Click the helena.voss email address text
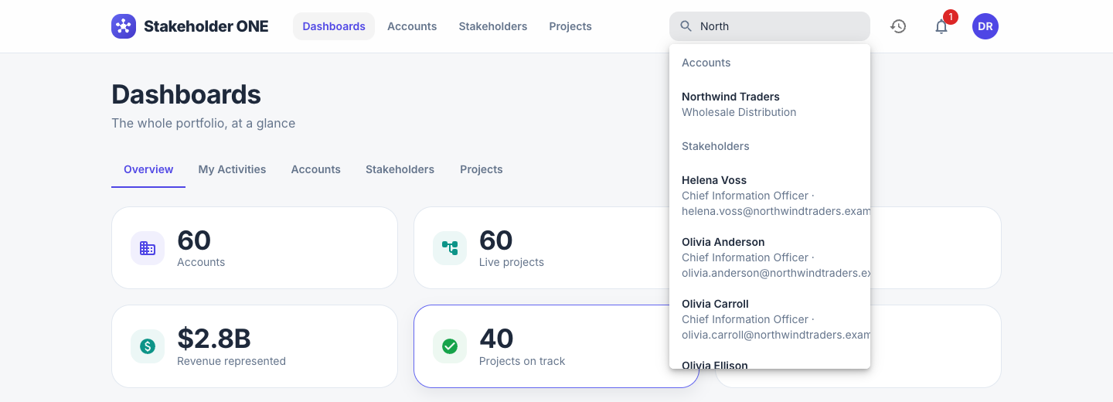 tap(776, 211)
